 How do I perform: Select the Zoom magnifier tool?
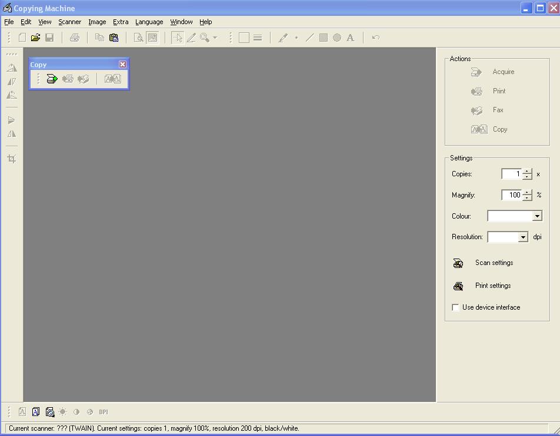[205, 38]
